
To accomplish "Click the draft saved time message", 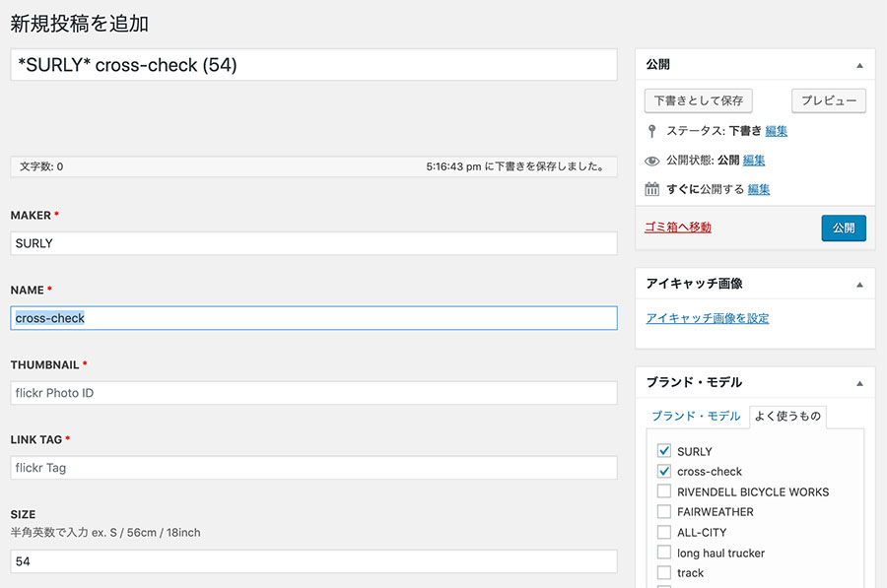I will click(515, 166).
